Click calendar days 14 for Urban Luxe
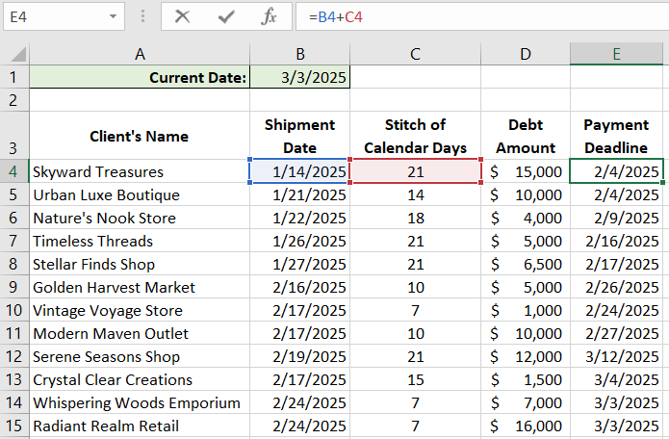The height and width of the screenshot is (439, 669). [x=415, y=194]
